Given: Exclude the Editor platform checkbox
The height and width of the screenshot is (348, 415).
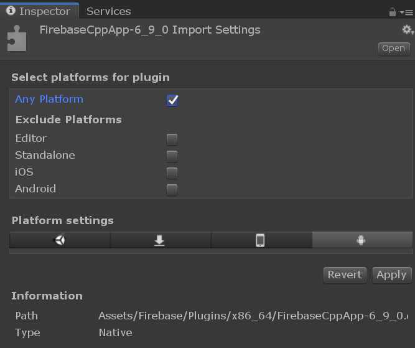Looking at the screenshot, I should 172,139.
